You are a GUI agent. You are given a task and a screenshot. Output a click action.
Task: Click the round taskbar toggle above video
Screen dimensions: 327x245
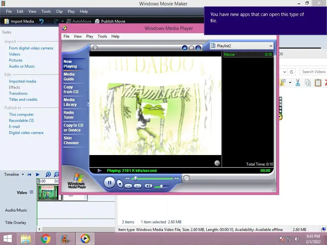coord(95,48)
